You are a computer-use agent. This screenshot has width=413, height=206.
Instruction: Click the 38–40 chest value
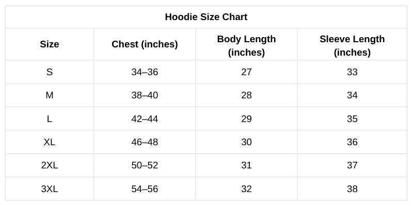point(145,95)
